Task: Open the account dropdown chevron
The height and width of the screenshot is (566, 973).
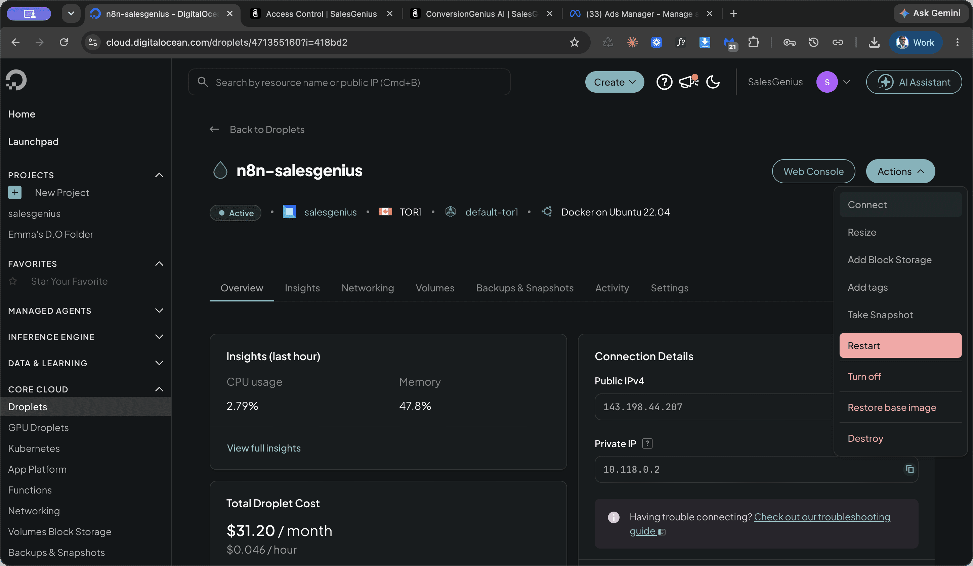Action: click(x=846, y=82)
